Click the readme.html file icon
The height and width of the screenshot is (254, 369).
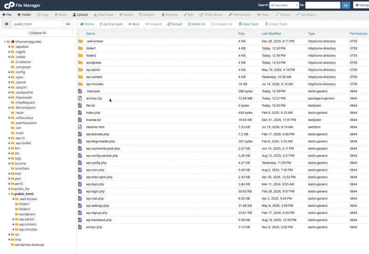(x=80, y=127)
